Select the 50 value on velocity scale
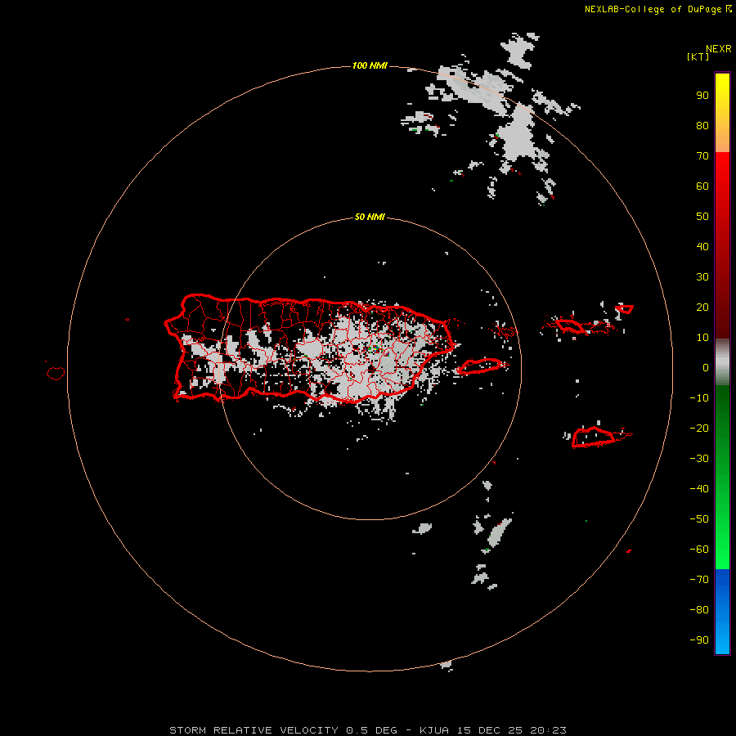This screenshot has height=736, width=736. point(702,217)
